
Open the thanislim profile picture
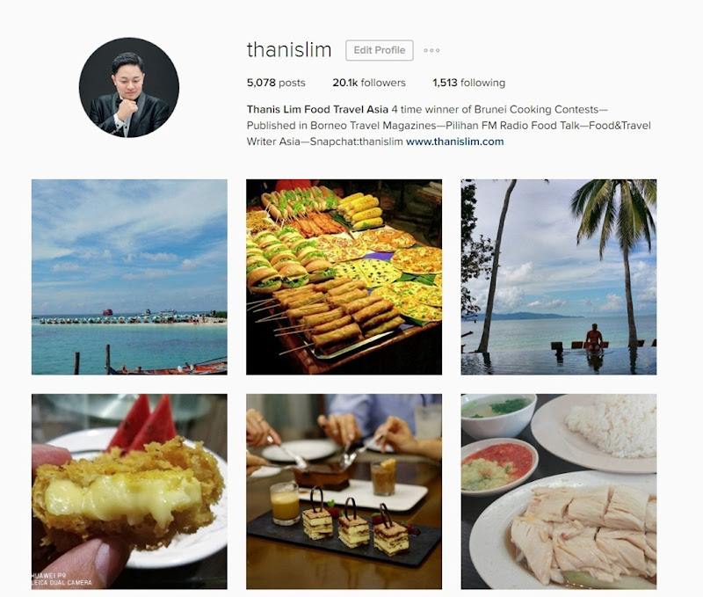tap(129, 87)
